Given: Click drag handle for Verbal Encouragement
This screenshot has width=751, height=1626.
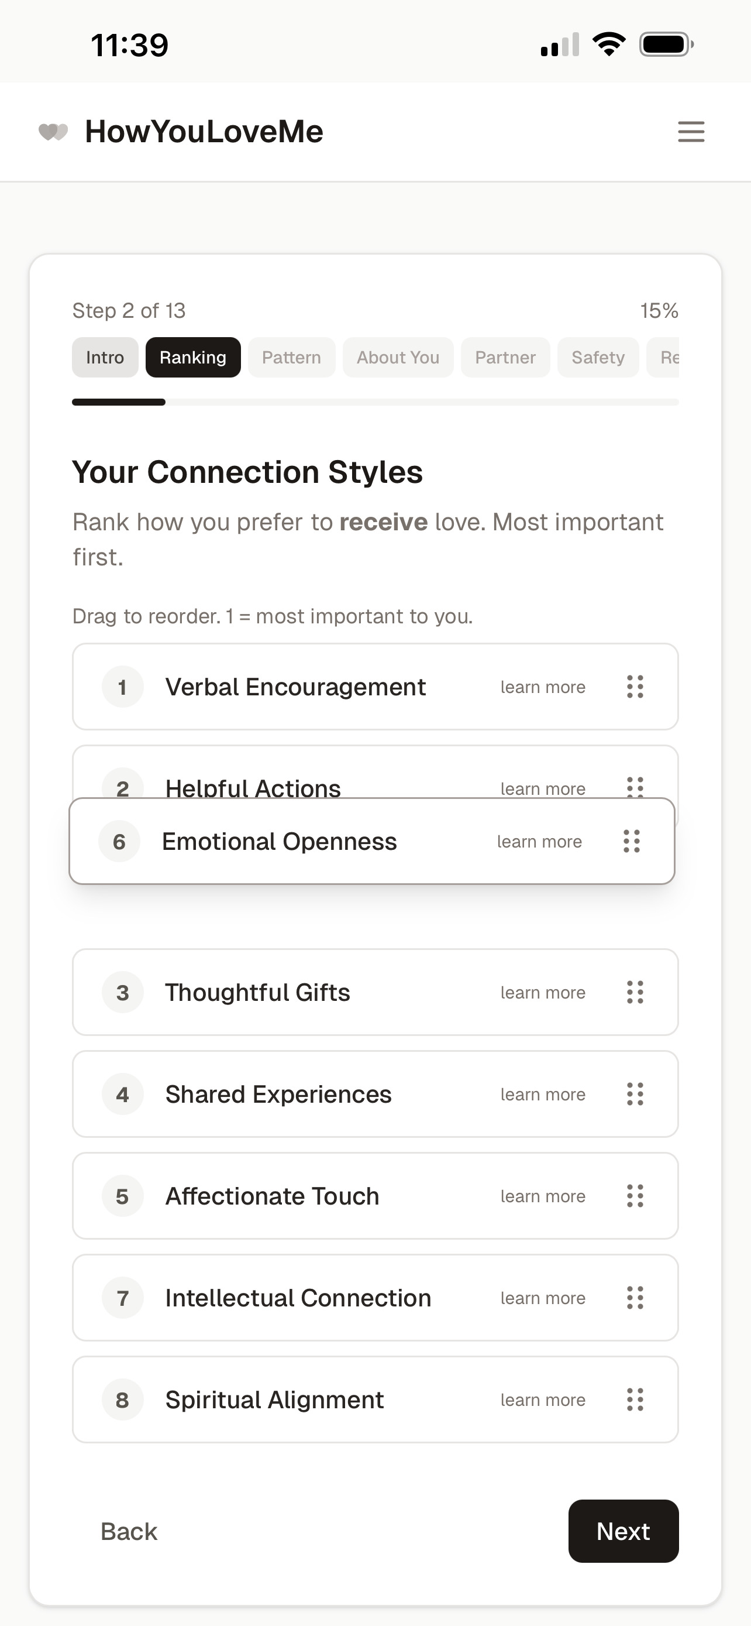Looking at the screenshot, I should click(635, 687).
